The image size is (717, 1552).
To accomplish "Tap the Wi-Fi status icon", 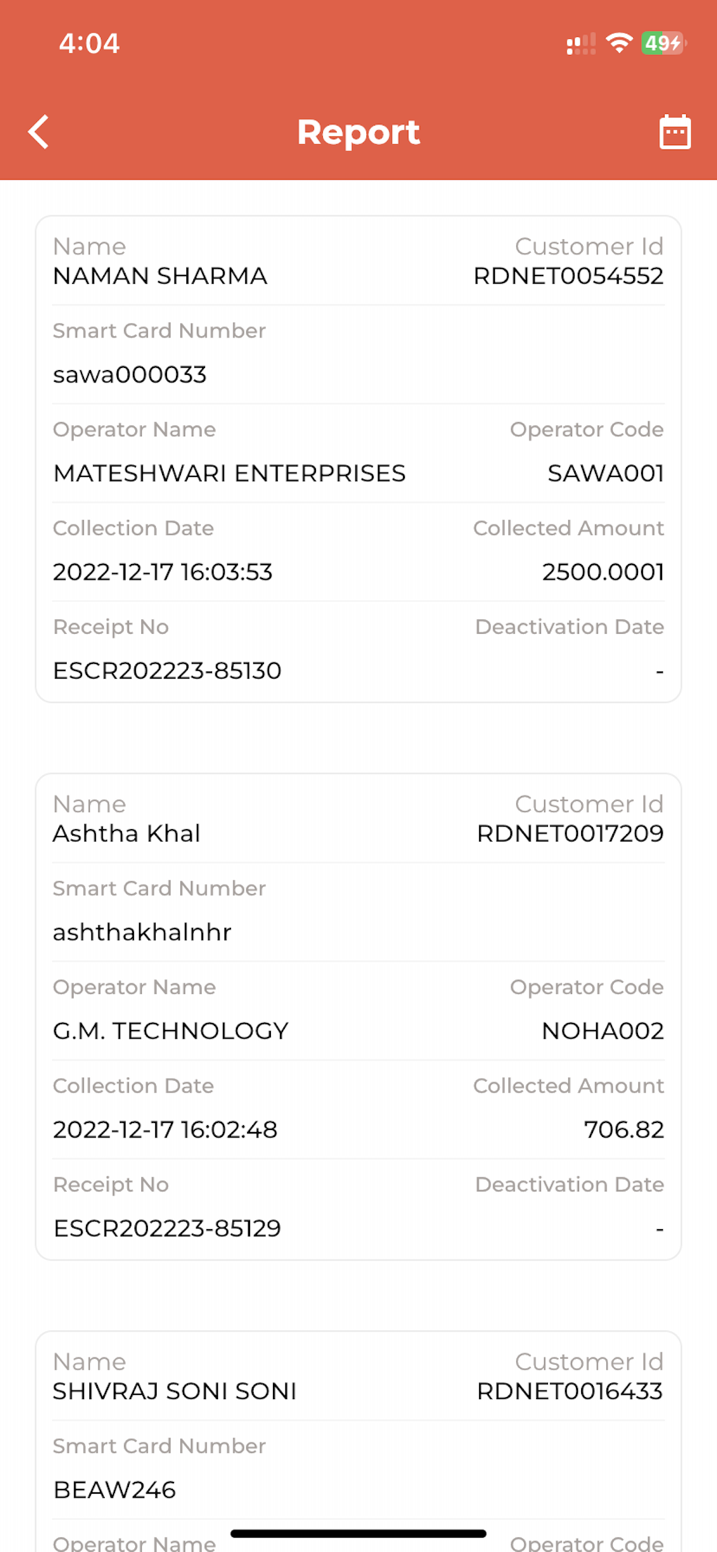I will (x=618, y=43).
